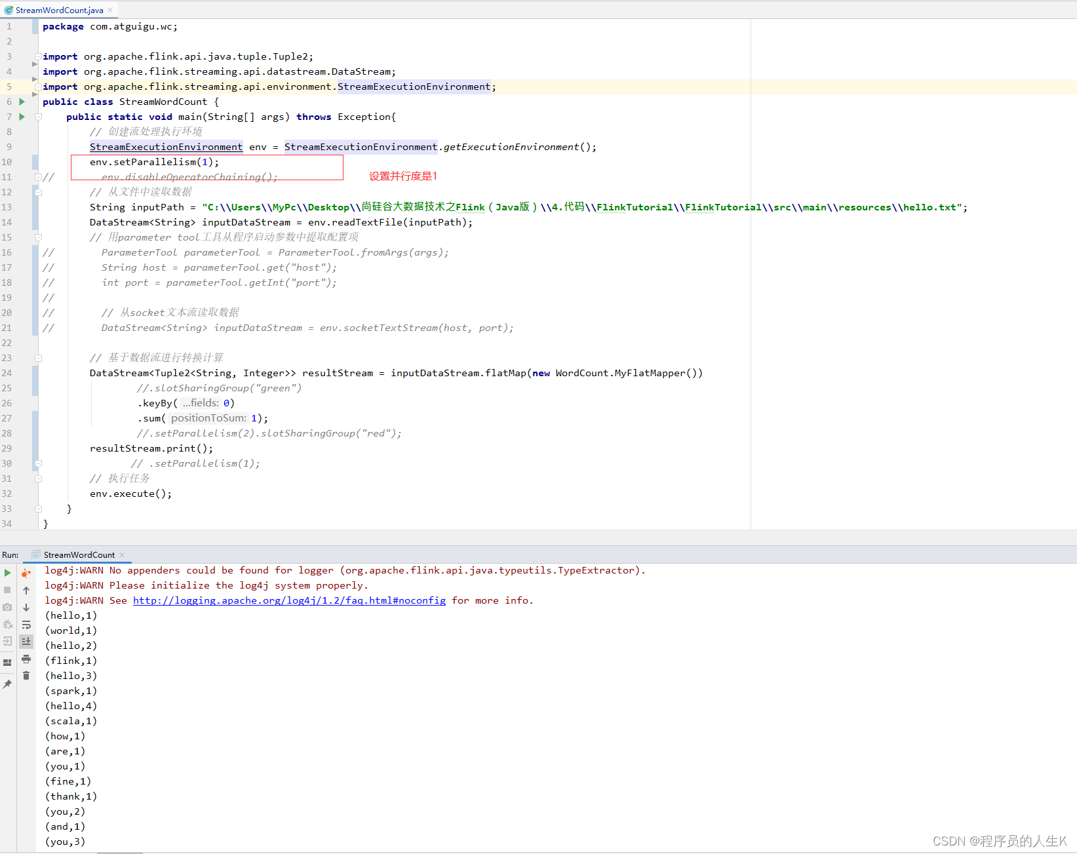The image size is (1077, 854).
Task: Click the stop process button
Action: coord(7,590)
